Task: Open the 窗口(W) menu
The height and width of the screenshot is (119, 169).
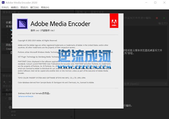Action: coord(34,7)
